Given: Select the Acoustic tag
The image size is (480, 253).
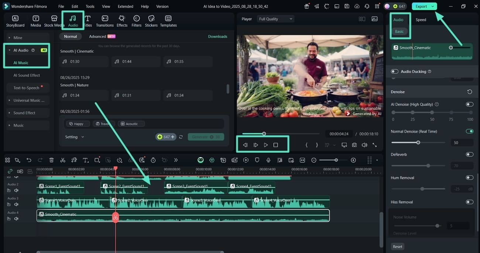Looking at the screenshot, I should click(131, 124).
